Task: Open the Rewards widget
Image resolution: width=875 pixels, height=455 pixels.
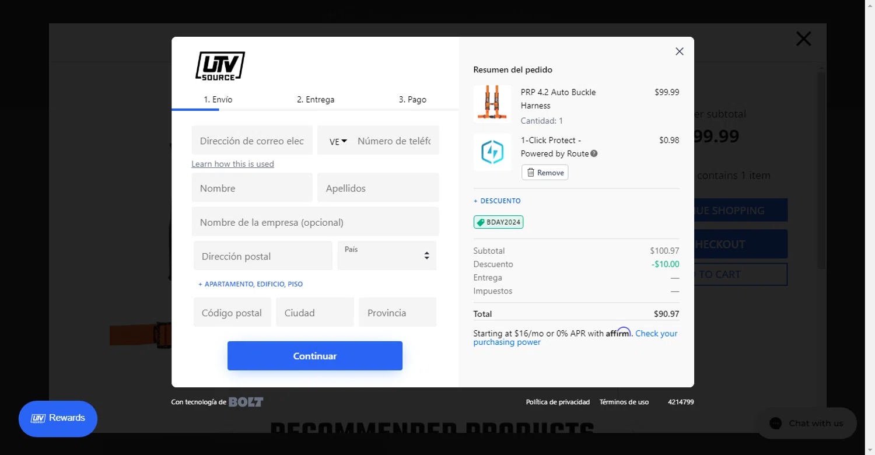Action: pyautogui.click(x=58, y=418)
